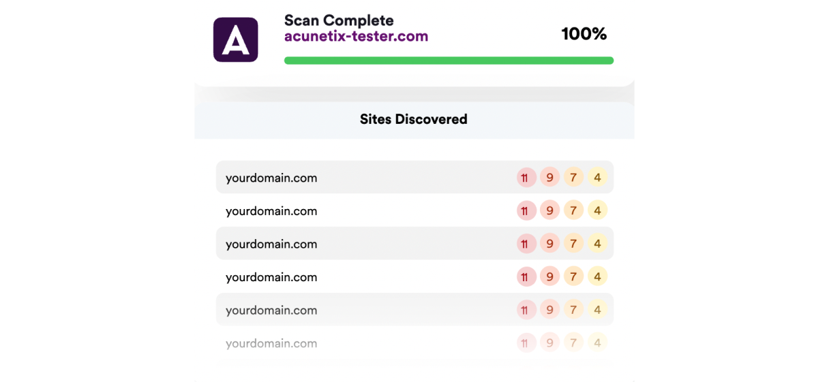Click the orange 7 badge in fifth row
The height and width of the screenshot is (382, 829).
tap(573, 310)
